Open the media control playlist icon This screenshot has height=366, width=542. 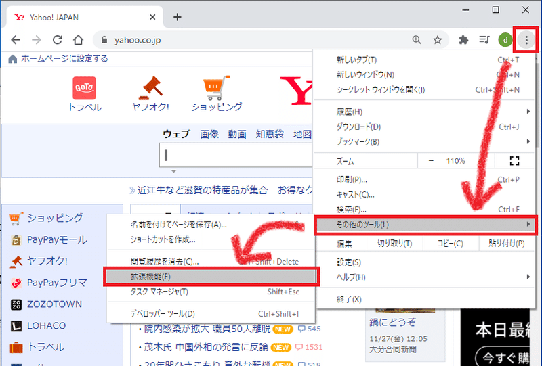click(x=484, y=40)
